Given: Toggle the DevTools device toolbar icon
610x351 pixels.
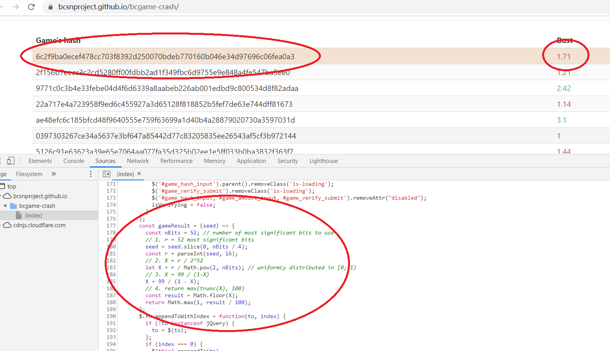Looking at the screenshot, I should [10, 161].
